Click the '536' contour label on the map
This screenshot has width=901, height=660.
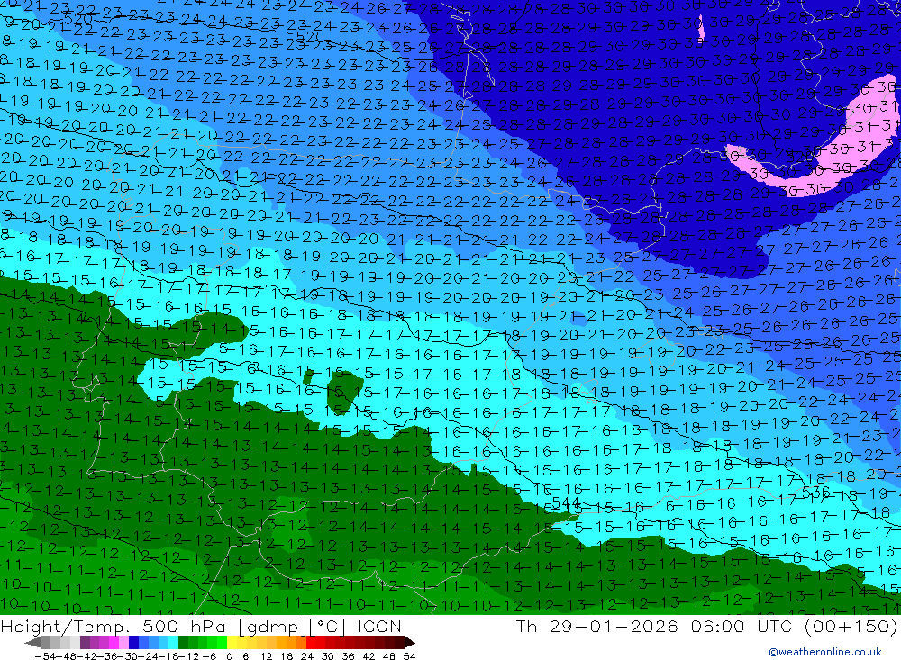(815, 493)
